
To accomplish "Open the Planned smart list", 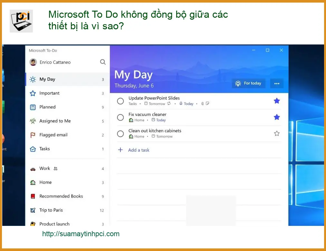I will click(68, 107).
